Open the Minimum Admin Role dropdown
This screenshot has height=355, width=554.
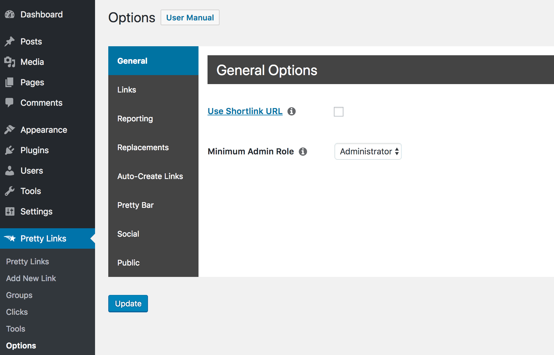[x=368, y=151]
